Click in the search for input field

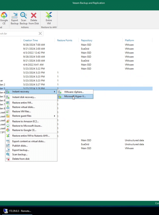click(19, 33)
